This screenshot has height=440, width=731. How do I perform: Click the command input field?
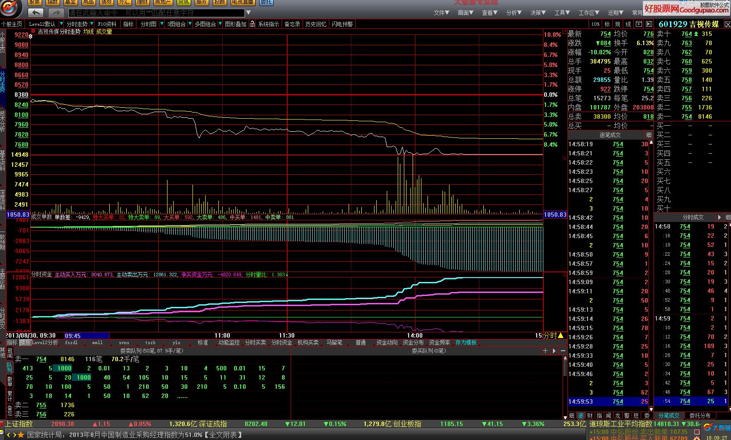pos(157,13)
